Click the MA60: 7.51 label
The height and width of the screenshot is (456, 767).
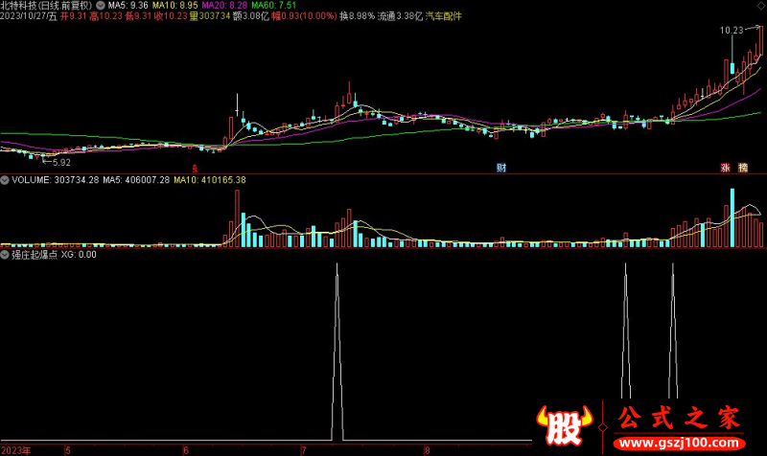[x=274, y=6]
